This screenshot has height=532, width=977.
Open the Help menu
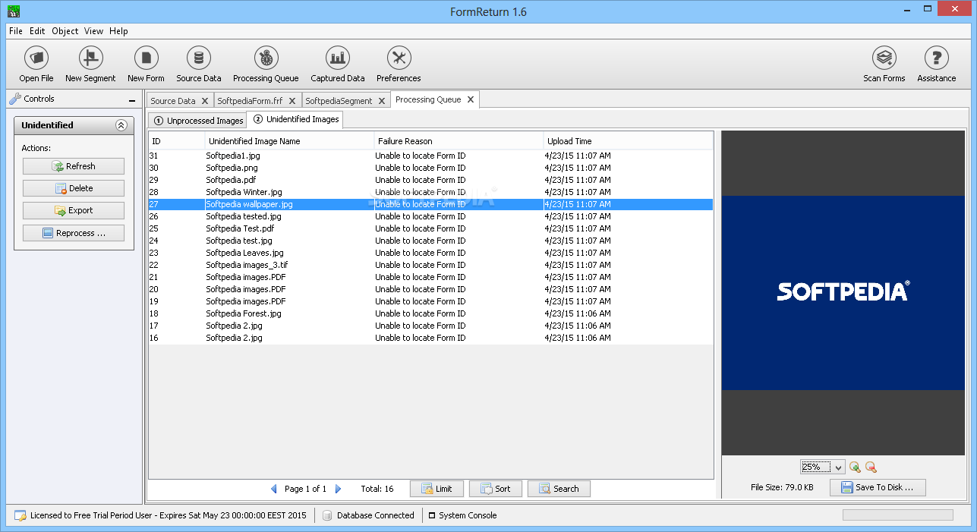pyautogui.click(x=118, y=31)
